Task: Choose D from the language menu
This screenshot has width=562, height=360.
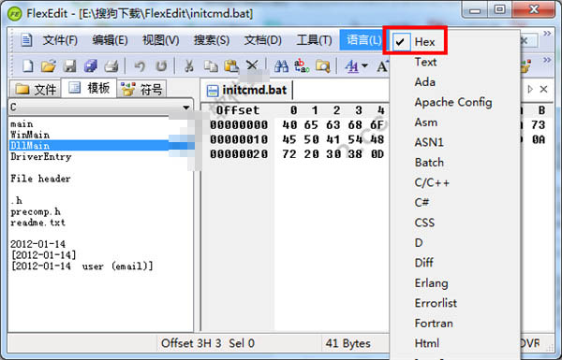Action: pos(419,242)
